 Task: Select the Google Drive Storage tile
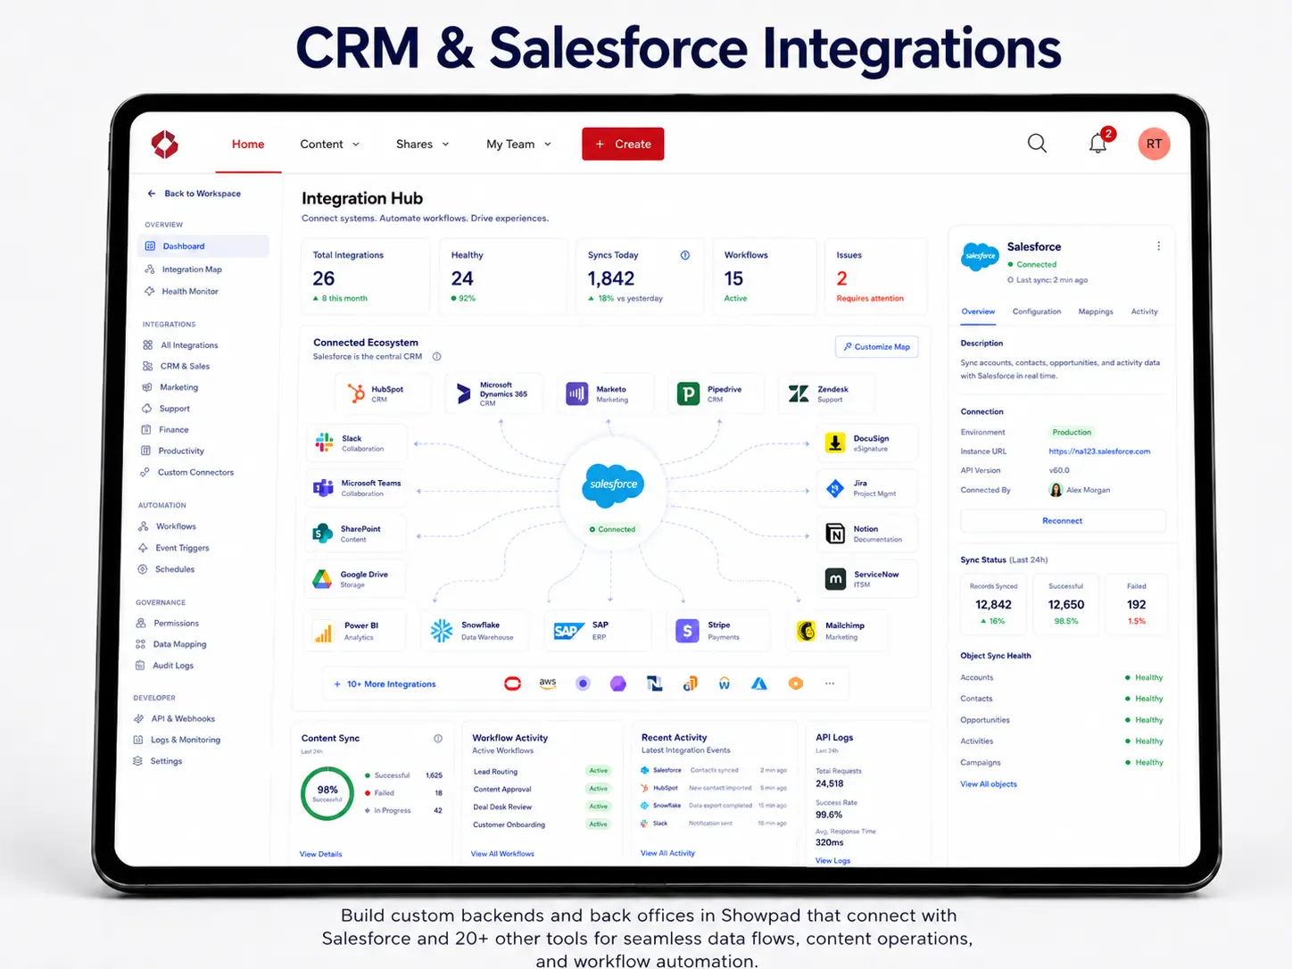(356, 579)
